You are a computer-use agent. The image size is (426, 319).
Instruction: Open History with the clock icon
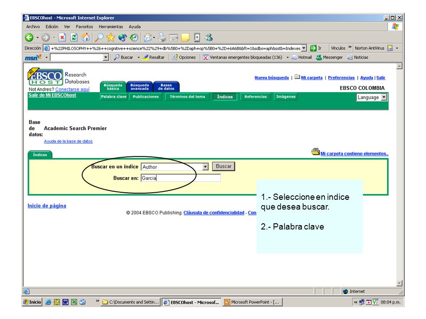[x=134, y=37]
